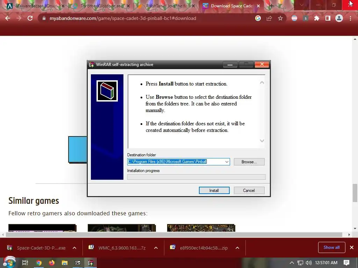Click the WinRAR archive box icon
The height and width of the screenshot is (268, 358).
pyautogui.click(x=107, y=91)
